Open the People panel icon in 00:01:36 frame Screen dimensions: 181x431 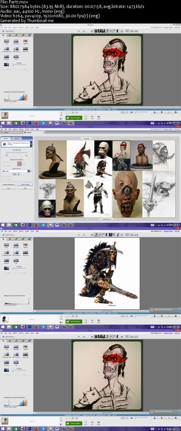pyautogui.click(x=155, y=112)
